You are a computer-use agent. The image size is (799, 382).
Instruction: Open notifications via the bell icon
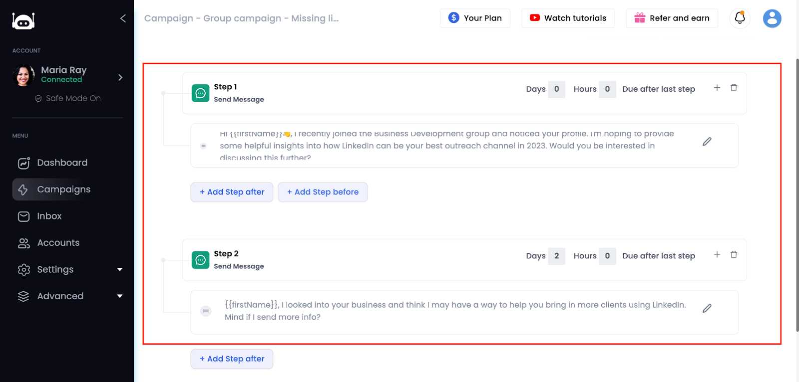click(x=740, y=18)
